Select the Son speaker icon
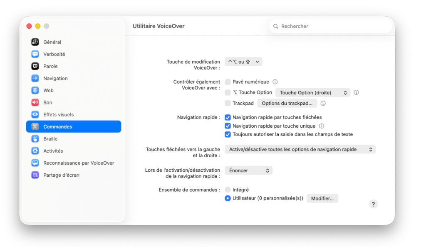This screenshot has height=247, width=426. [35, 102]
